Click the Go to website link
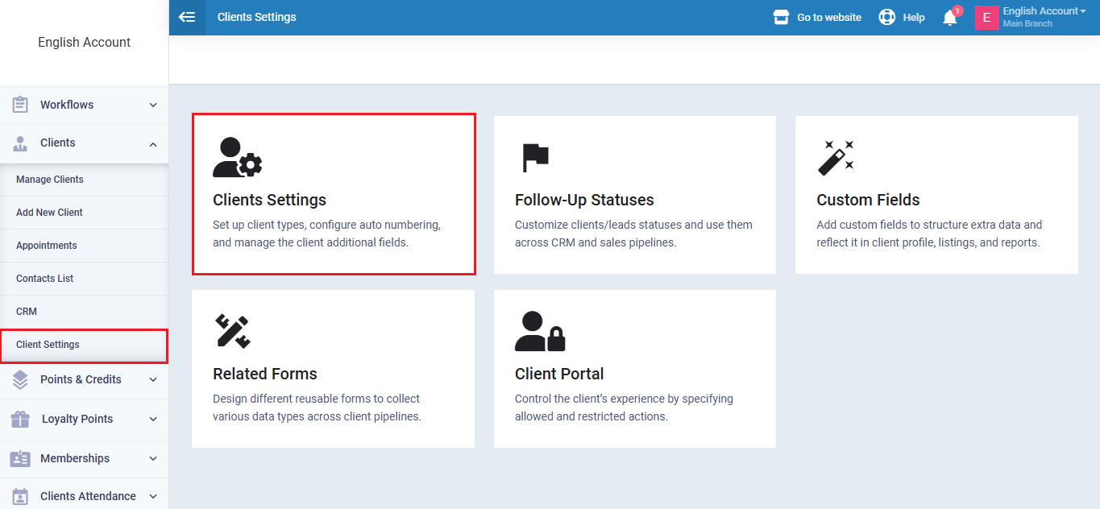The image size is (1100, 509). pos(828,17)
